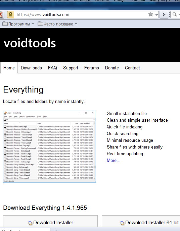Viewport: 180px width, 231px height.
Task: Expand the Часто посещаю dropdown arrow
Action: pyautogui.click(x=76, y=24)
